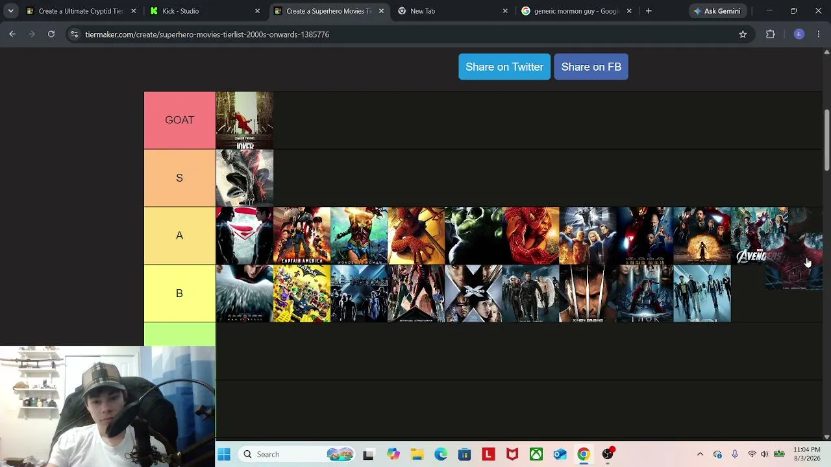Expand the tab search dropdown
The image size is (831, 467).
(x=10, y=11)
